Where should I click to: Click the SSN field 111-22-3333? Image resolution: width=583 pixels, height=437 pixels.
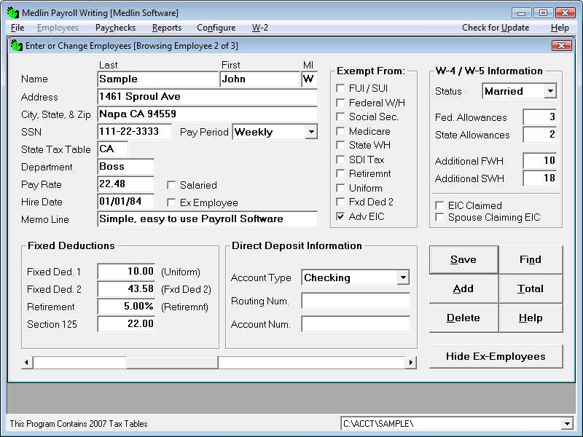134,132
